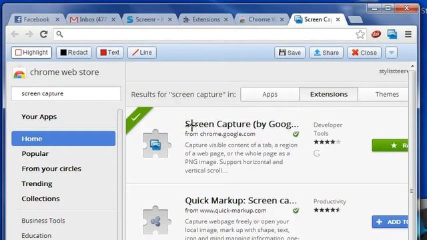Open From your circles category

51,169
